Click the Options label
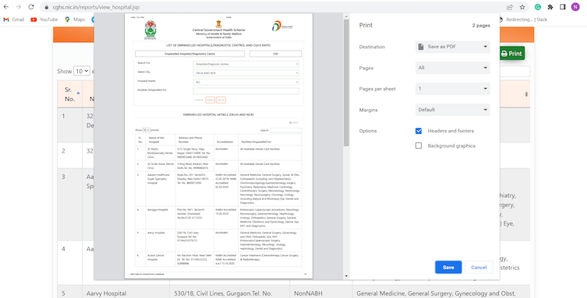The height and width of the screenshot is (298, 587). (368, 131)
